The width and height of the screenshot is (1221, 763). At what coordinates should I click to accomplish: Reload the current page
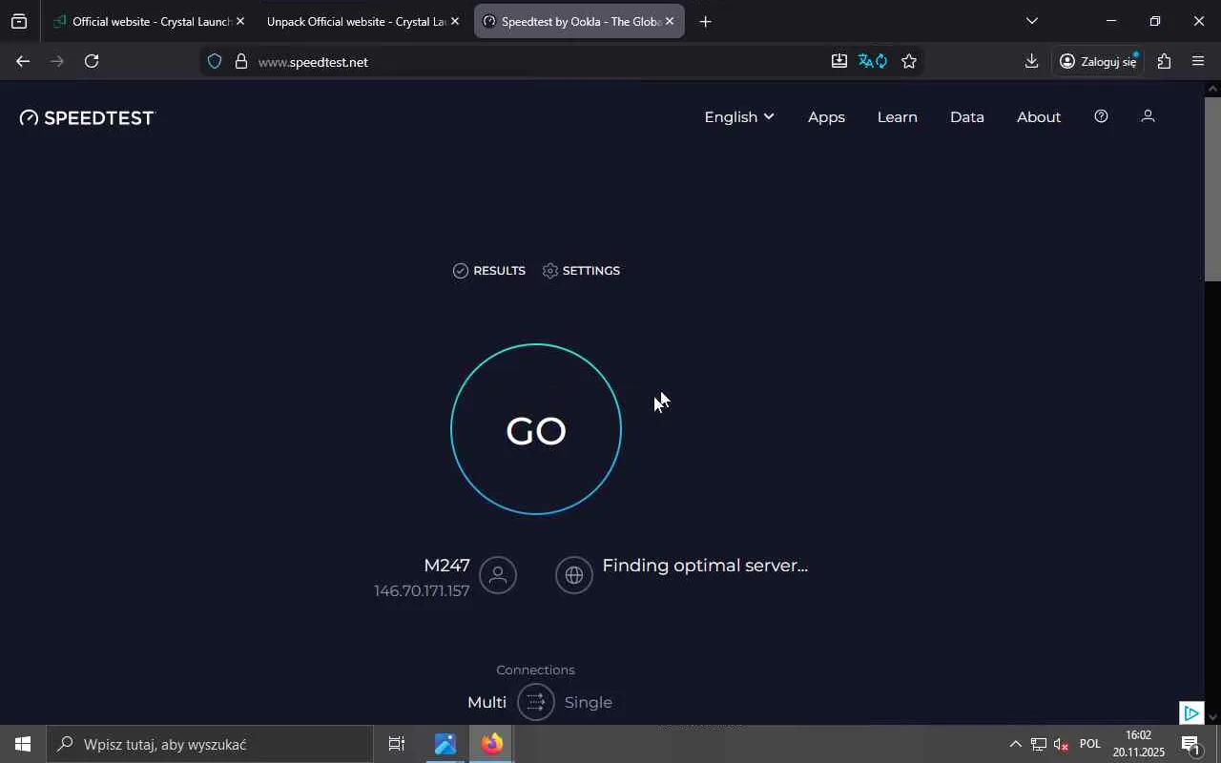pos(92,61)
